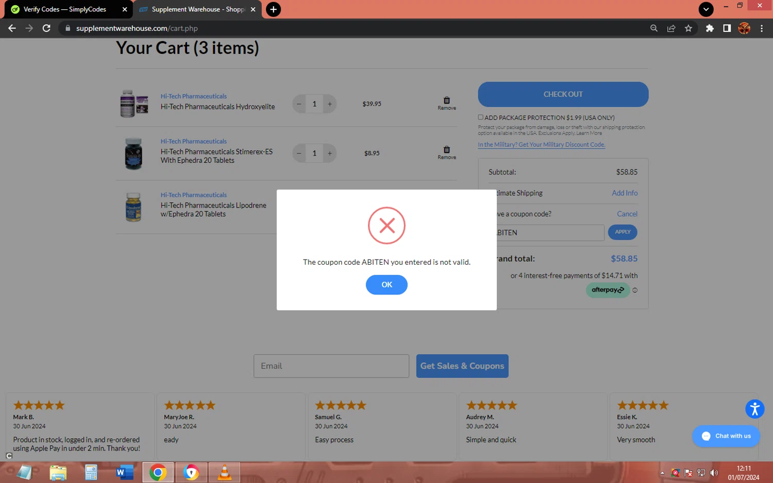Decrease Stimerex-ES quantity

point(299,153)
